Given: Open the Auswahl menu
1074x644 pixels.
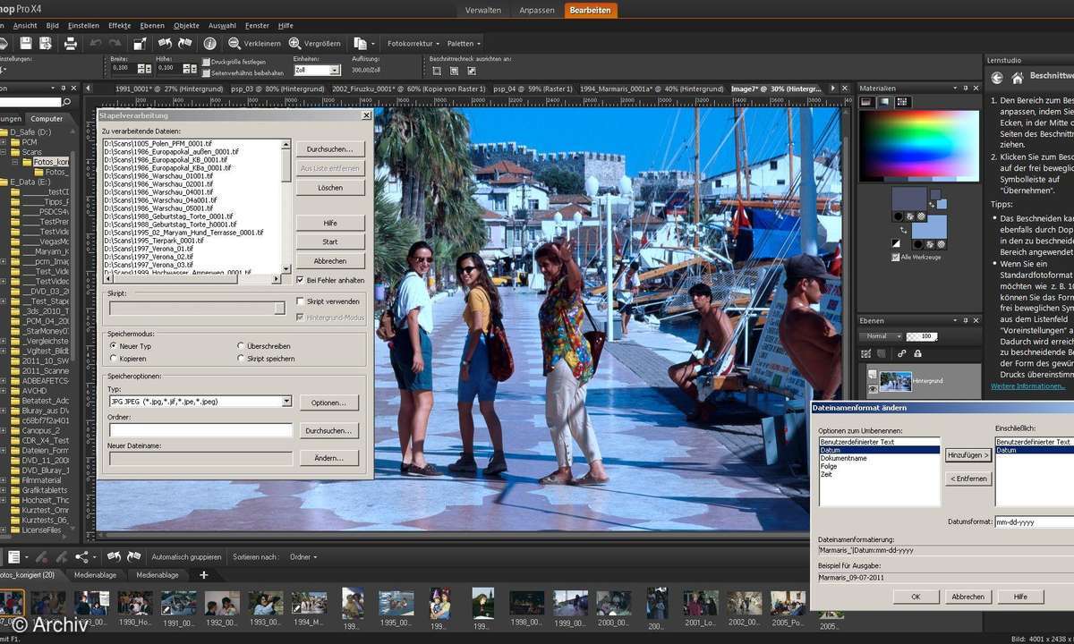Looking at the screenshot, I should pyautogui.click(x=221, y=25).
